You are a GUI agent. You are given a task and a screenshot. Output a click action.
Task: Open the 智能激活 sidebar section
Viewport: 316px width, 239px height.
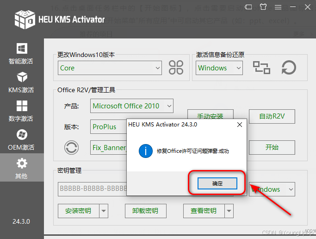pyautogui.click(x=21, y=53)
